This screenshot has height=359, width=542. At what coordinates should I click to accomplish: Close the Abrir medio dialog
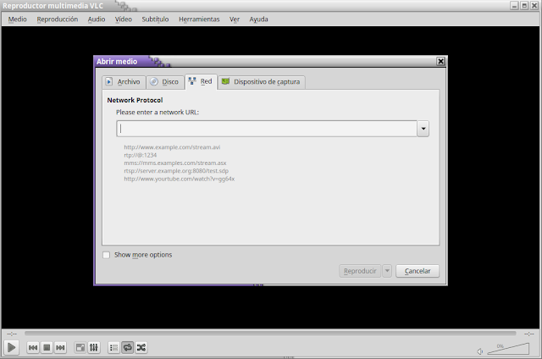pos(440,61)
